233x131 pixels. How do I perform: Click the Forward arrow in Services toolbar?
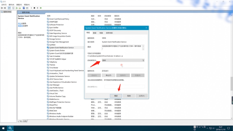(x=5, y=8)
